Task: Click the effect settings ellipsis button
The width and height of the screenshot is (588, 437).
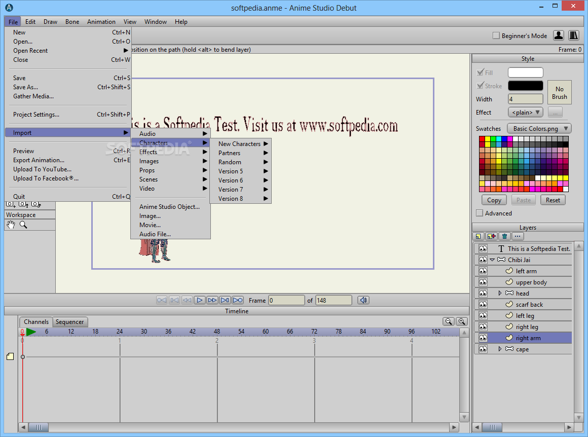Action: pyautogui.click(x=555, y=112)
